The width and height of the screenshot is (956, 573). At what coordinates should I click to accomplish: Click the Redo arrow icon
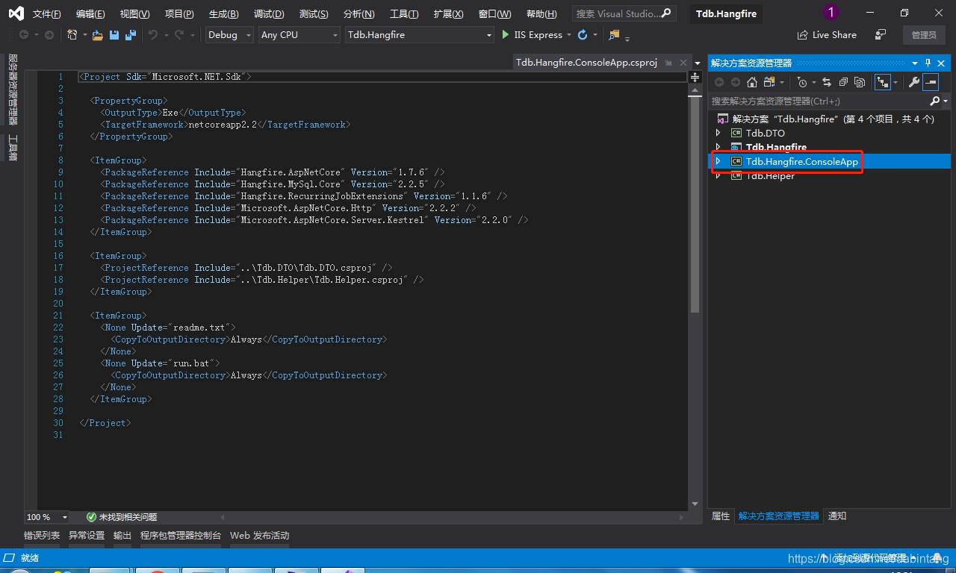point(179,35)
